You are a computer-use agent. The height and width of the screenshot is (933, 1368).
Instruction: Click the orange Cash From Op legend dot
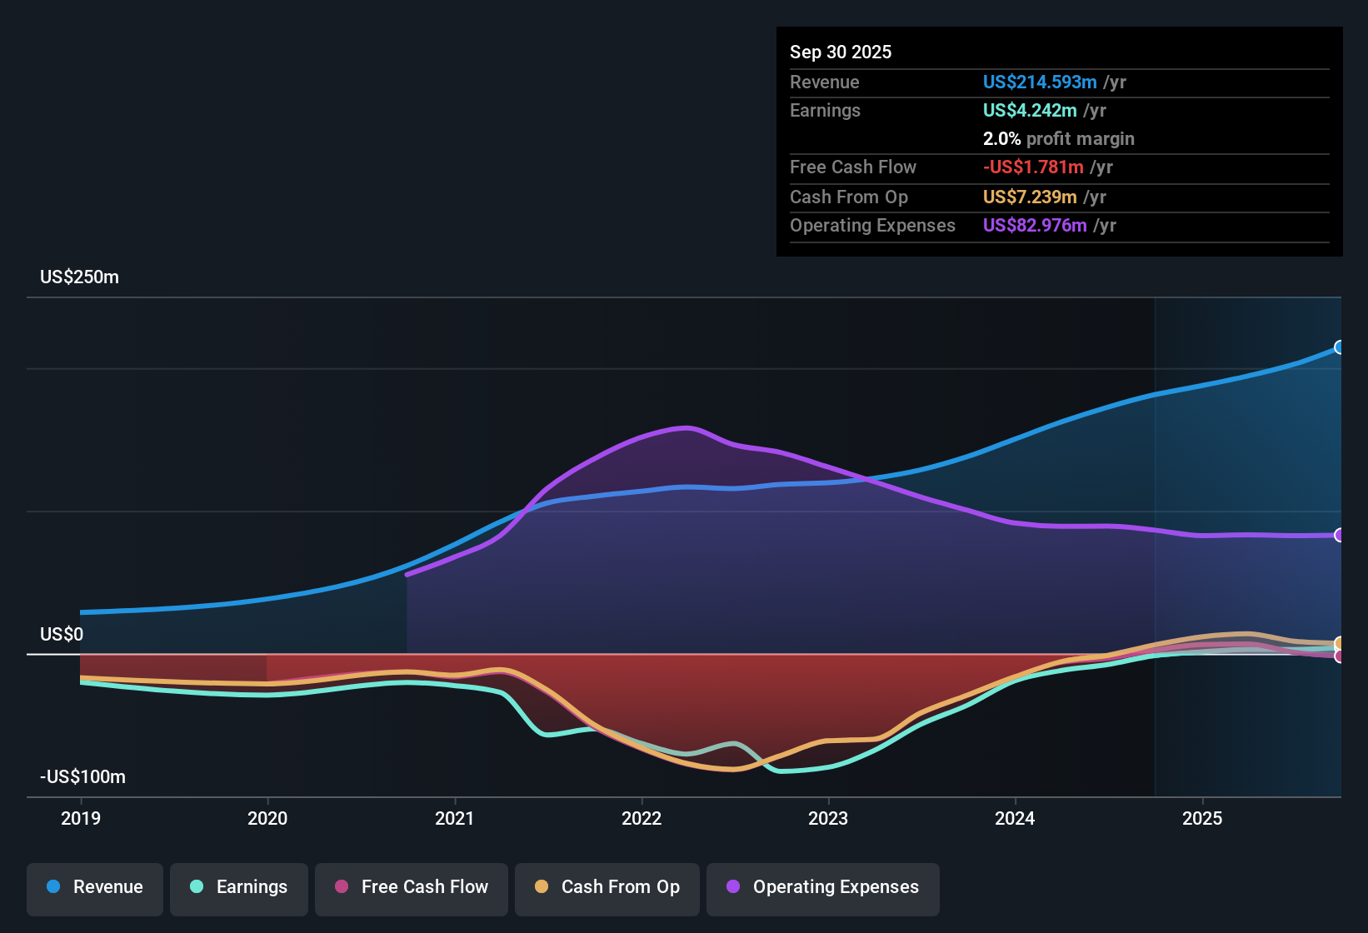click(542, 887)
